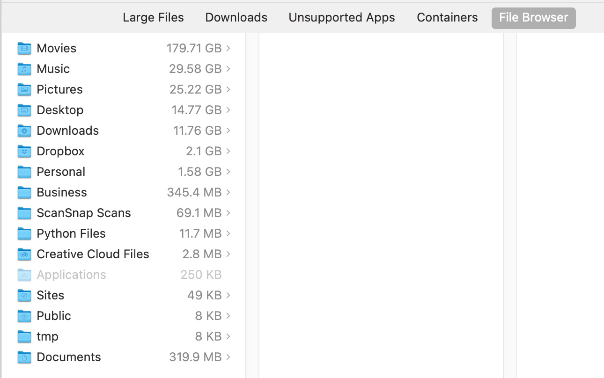Select the ScanSnap Scans folder row
This screenshot has height=378, width=604.
click(124, 213)
